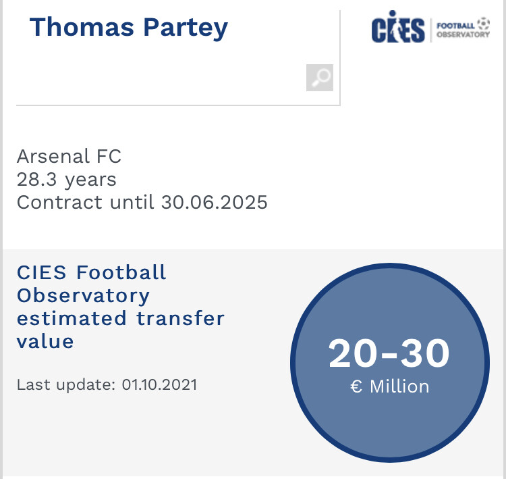Select the Football Observatory logo text
Screen dimensions: 506x479
click(463, 30)
